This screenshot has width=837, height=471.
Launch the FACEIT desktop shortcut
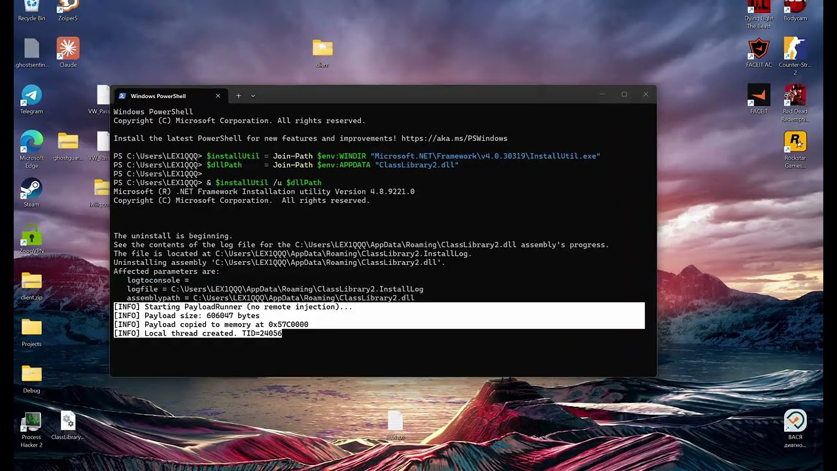(759, 99)
